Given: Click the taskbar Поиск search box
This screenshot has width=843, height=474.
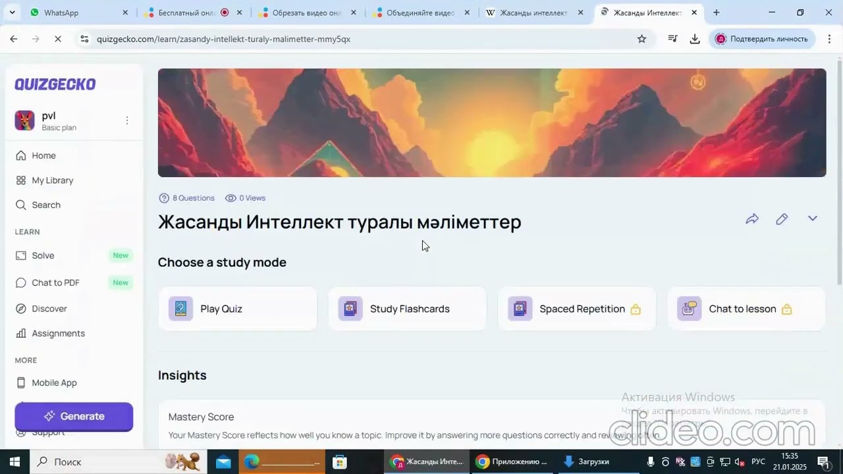Looking at the screenshot, I should (x=119, y=461).
